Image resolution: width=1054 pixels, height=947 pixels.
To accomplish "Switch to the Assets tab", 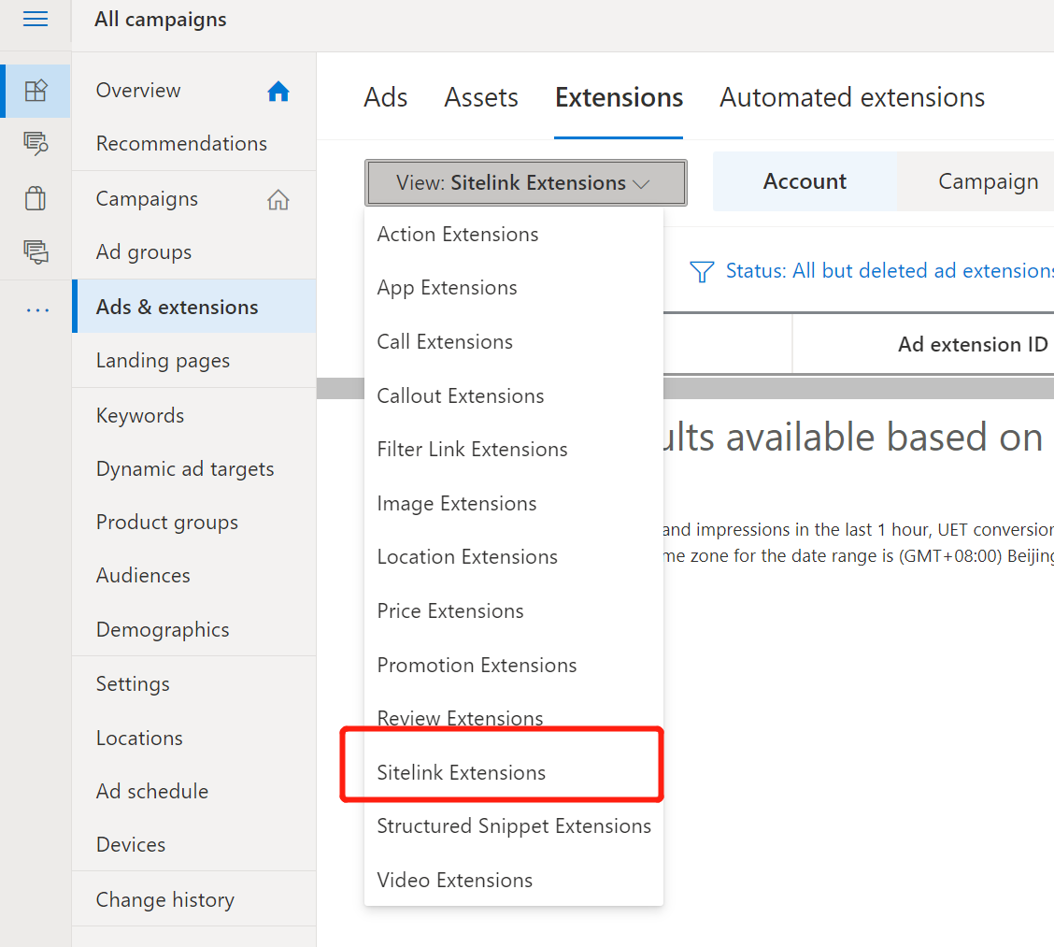I will (481, 97).
